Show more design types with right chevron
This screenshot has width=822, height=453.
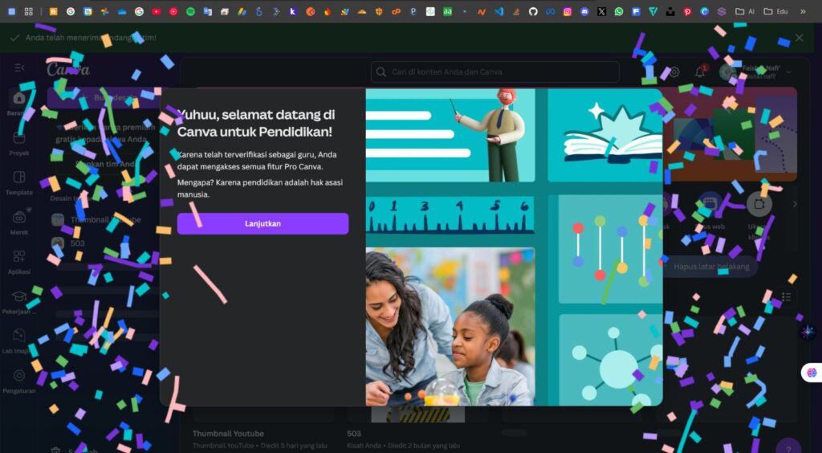(795, 204)
